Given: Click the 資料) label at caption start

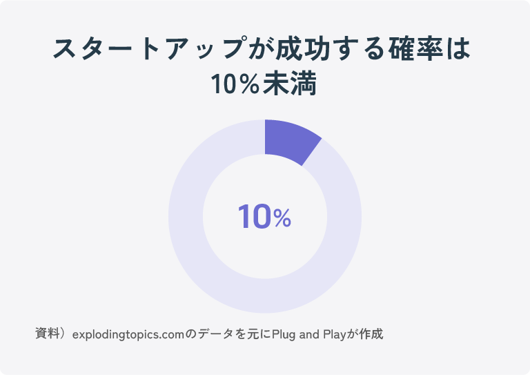Looking at the screenshot, I should coord(51,334).
